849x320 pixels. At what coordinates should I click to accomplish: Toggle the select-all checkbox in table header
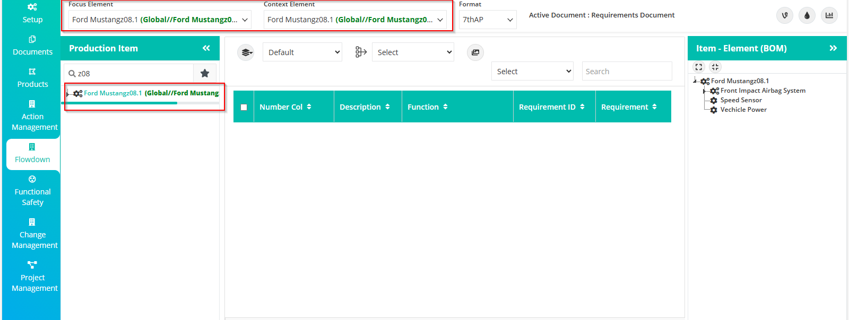(x=244, y=107)
